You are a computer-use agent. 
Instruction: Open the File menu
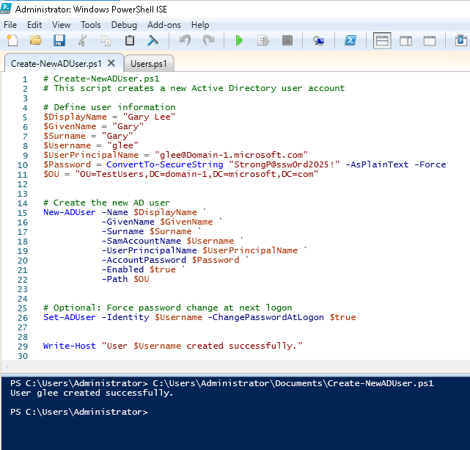click(x=10, y=25)
